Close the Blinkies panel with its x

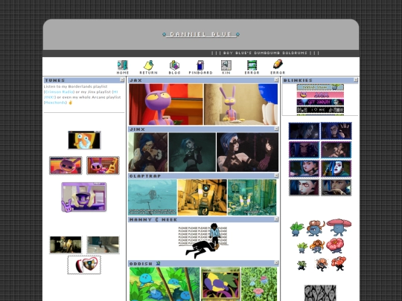tap(356, 80)
